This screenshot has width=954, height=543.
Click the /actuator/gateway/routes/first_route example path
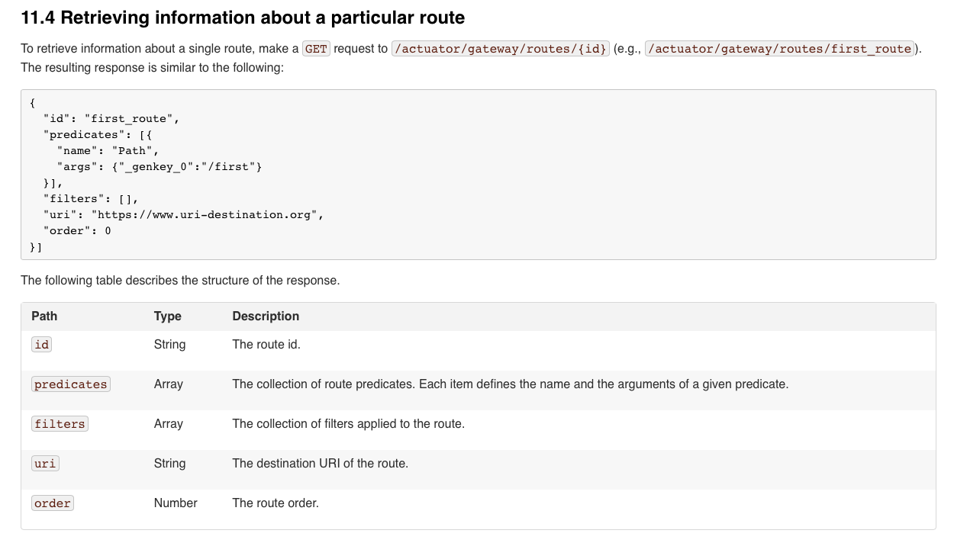coord(780,49)
